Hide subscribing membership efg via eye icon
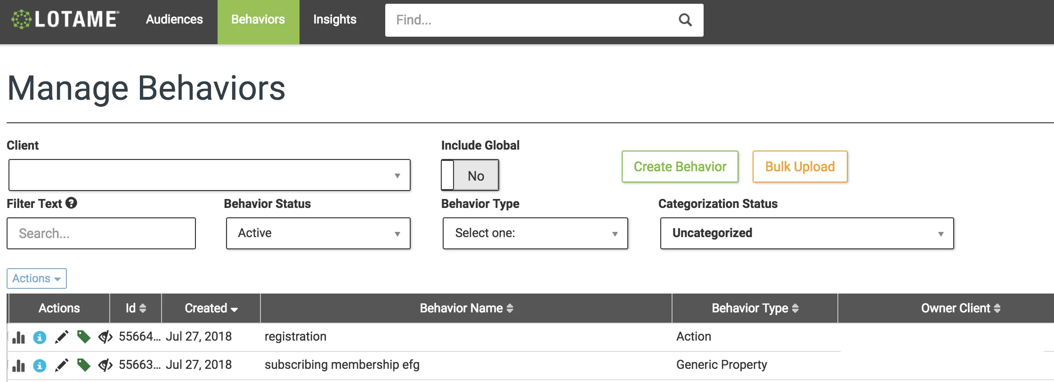 pos(105,365)
